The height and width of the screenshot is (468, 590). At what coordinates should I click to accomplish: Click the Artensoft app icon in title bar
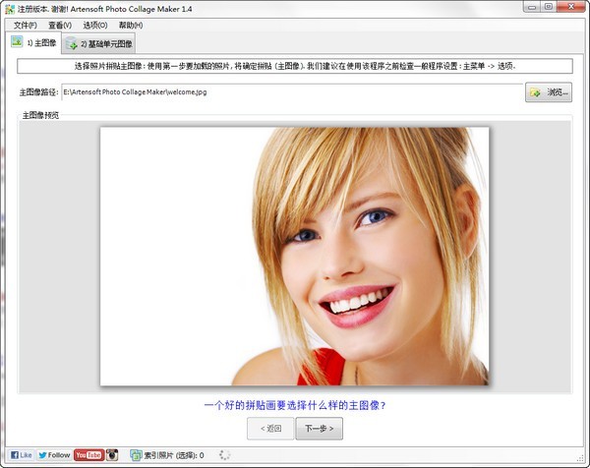click(10, 9)
